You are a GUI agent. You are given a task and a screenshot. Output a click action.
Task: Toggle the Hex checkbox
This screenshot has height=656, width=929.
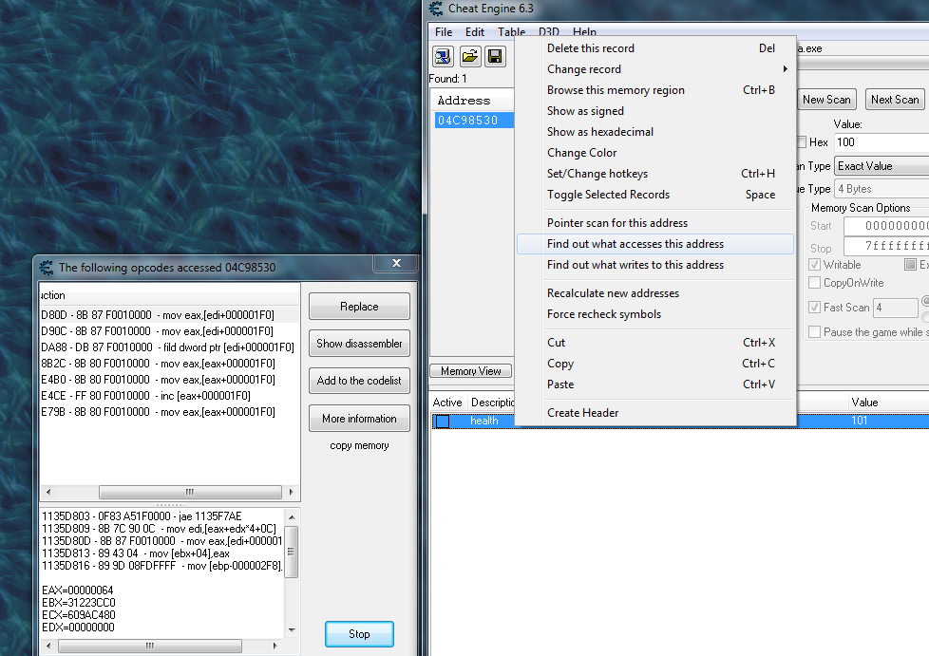click(801, 142)
